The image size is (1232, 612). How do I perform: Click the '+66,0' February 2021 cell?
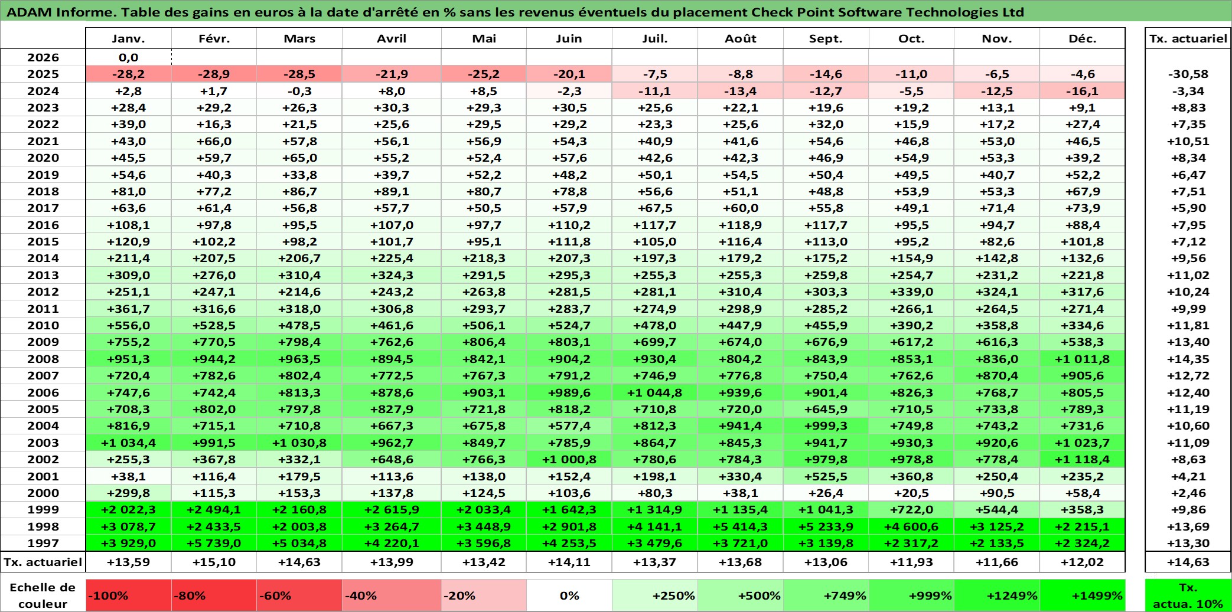click(214, 141)
